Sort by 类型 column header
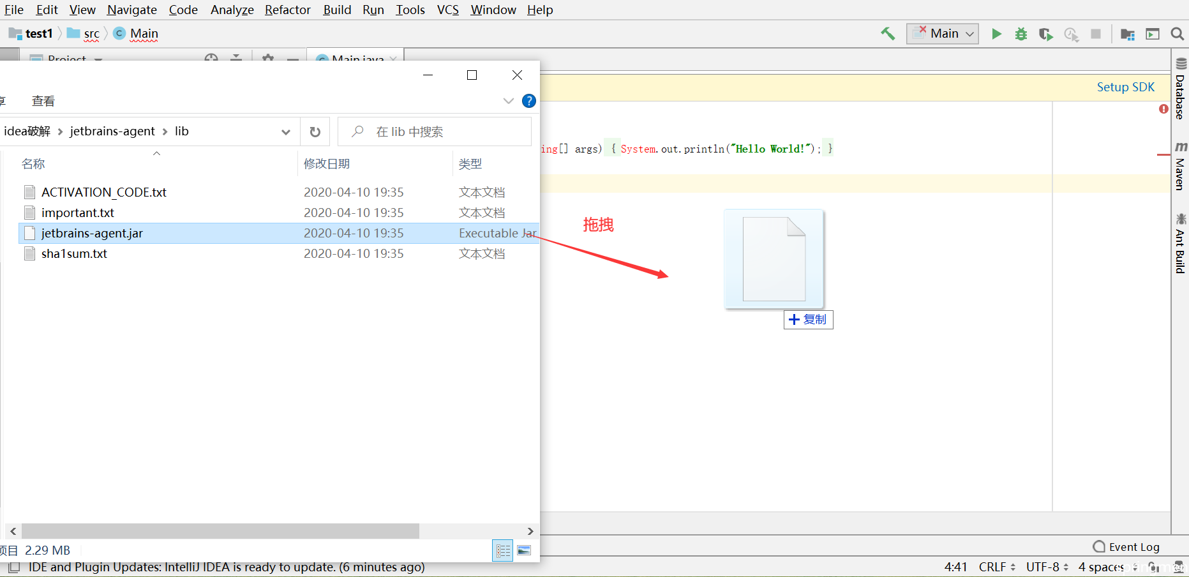 (470, 164)
